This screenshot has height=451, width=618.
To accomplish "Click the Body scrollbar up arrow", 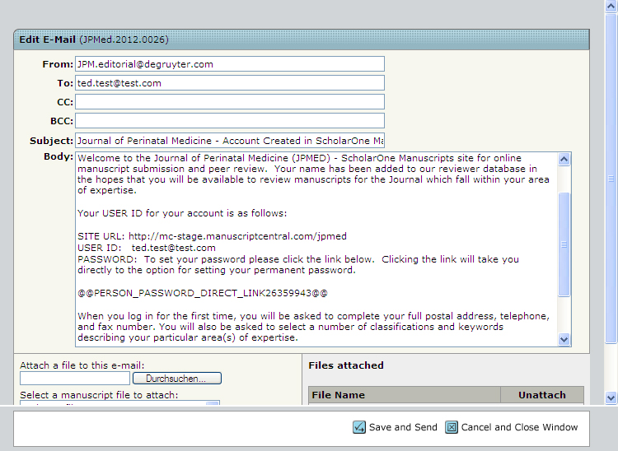I will click(564, 160).
